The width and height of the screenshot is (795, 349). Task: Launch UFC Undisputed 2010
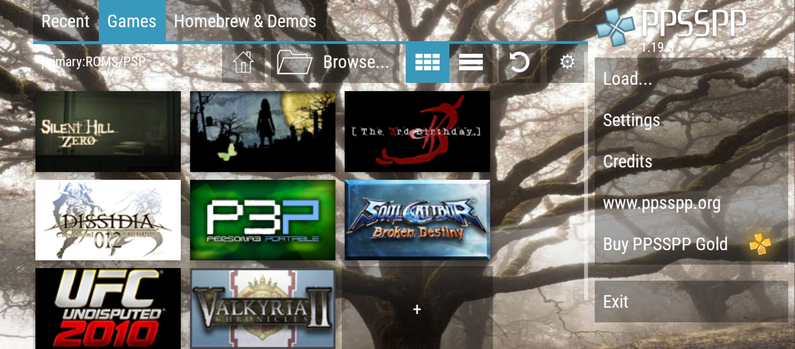[108, 308]
